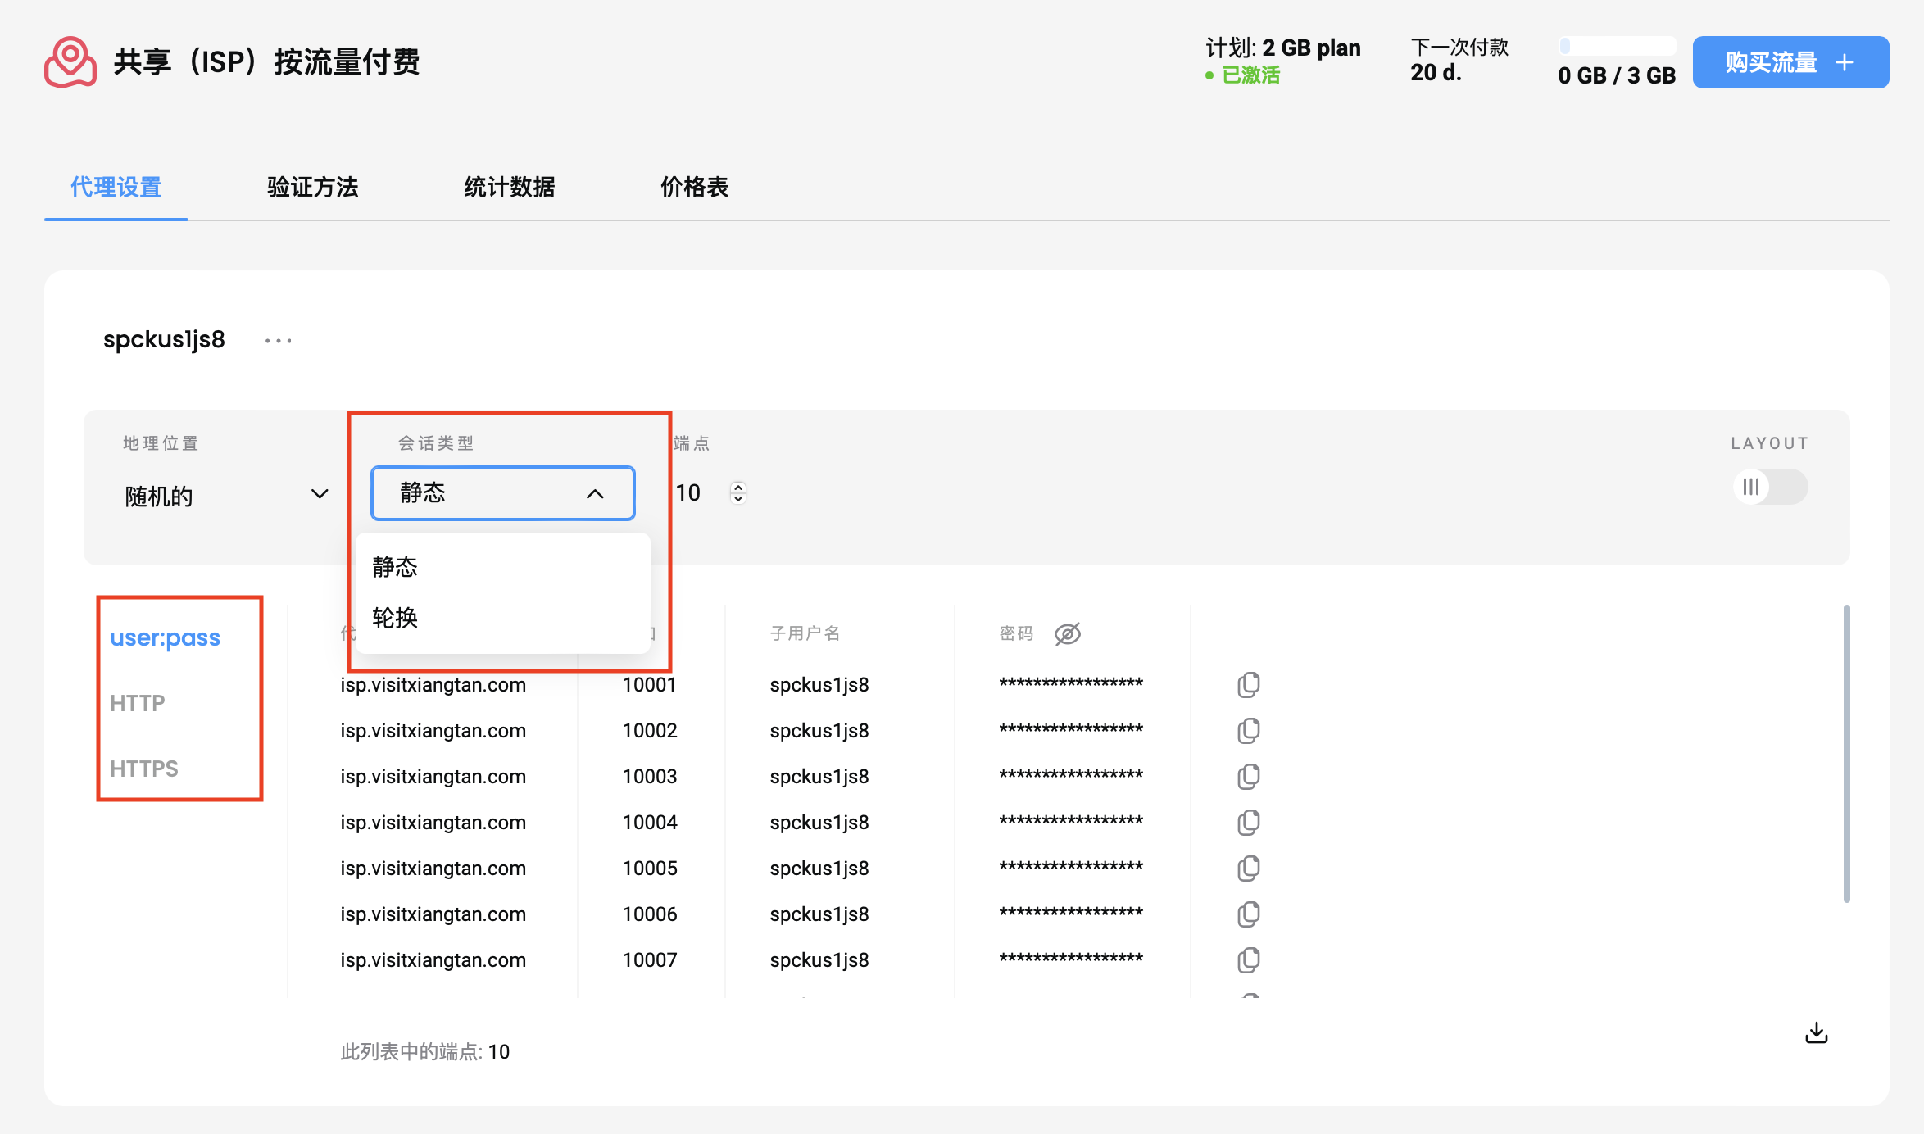Click the masked password in the 10003 row

[1070, 776]
